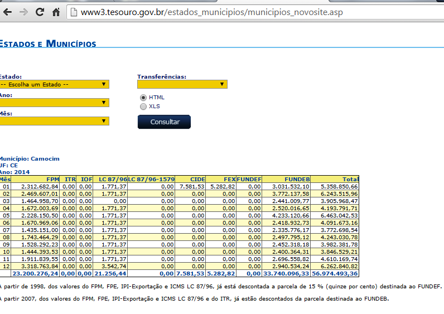Open the browser home page icon
The height and width of the screenshot is (314, 444).
[56, 12]
